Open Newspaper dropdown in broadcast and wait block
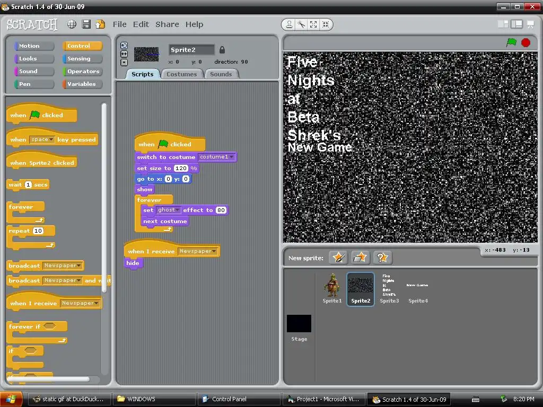543x407 pixels. [63, 280]
